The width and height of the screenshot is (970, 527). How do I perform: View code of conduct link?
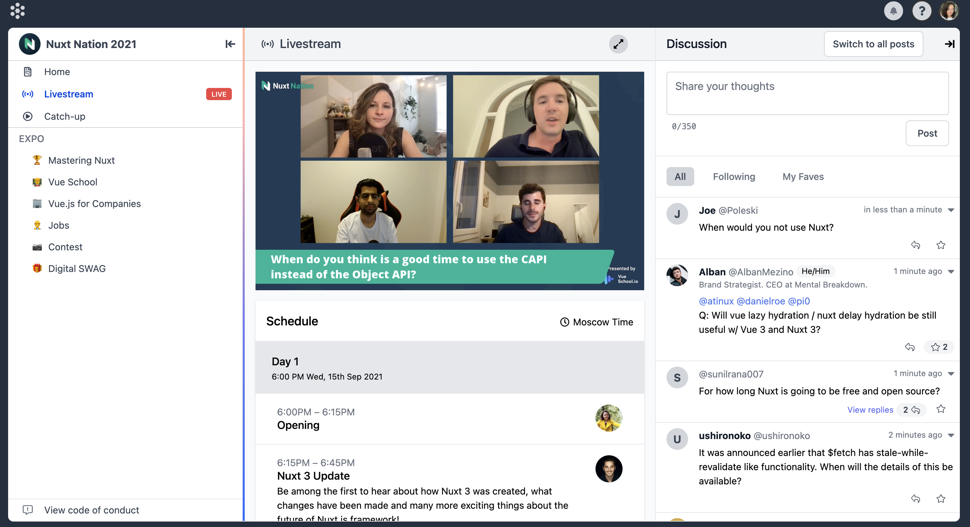click(x=92, y=510)
